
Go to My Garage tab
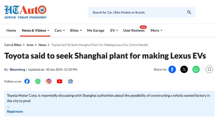(96, 30)
